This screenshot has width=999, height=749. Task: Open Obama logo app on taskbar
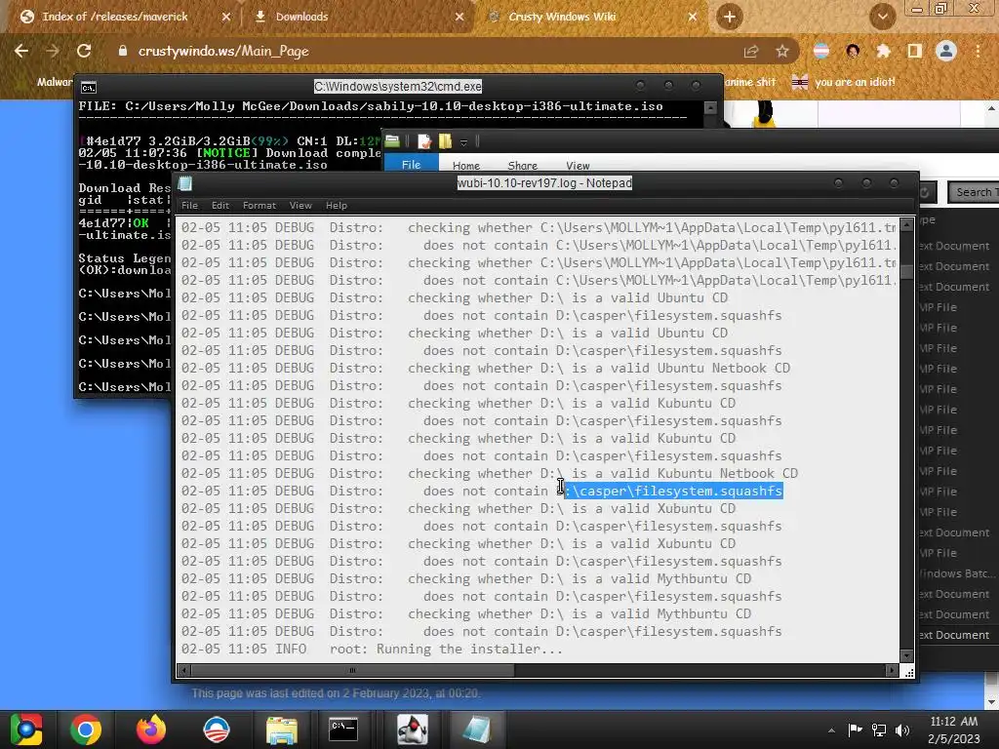(x=216, y=729)
